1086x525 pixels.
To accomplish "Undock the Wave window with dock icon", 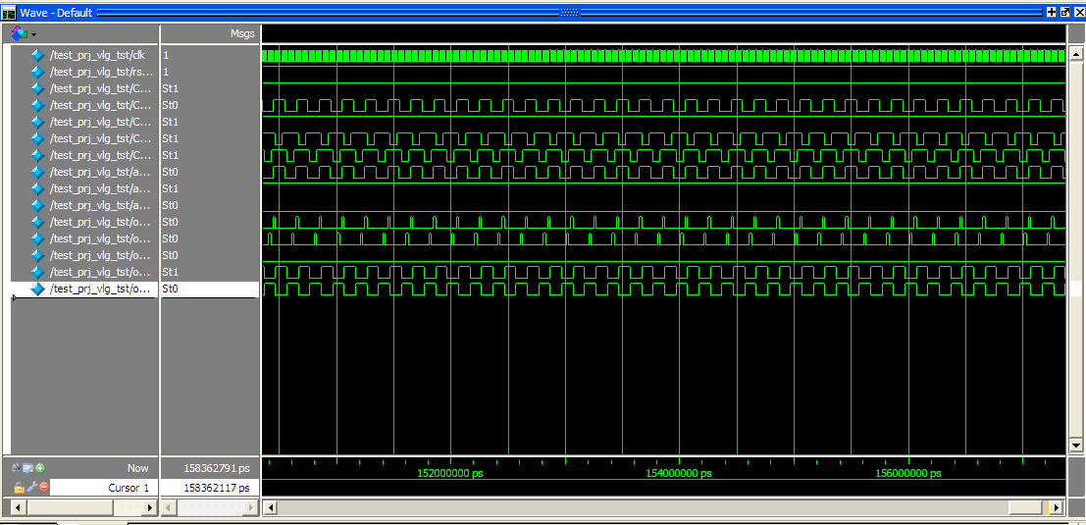I will click(x=1065, y=12).
